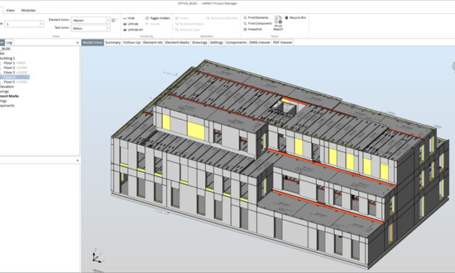Image resolution: width=455 pixels, height=273 pixels.
Task: Switch to the Summary tab
Action: point(113,42)
